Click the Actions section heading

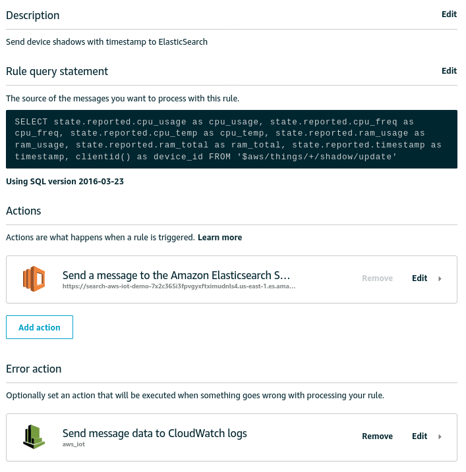tap(24, 211)
